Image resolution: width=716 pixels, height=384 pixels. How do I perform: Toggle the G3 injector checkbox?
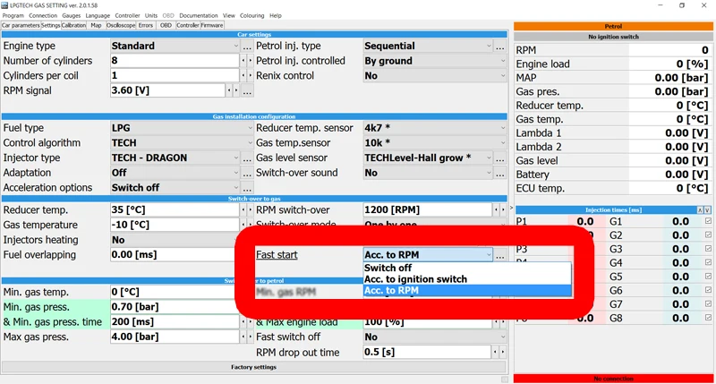[708, 249]
